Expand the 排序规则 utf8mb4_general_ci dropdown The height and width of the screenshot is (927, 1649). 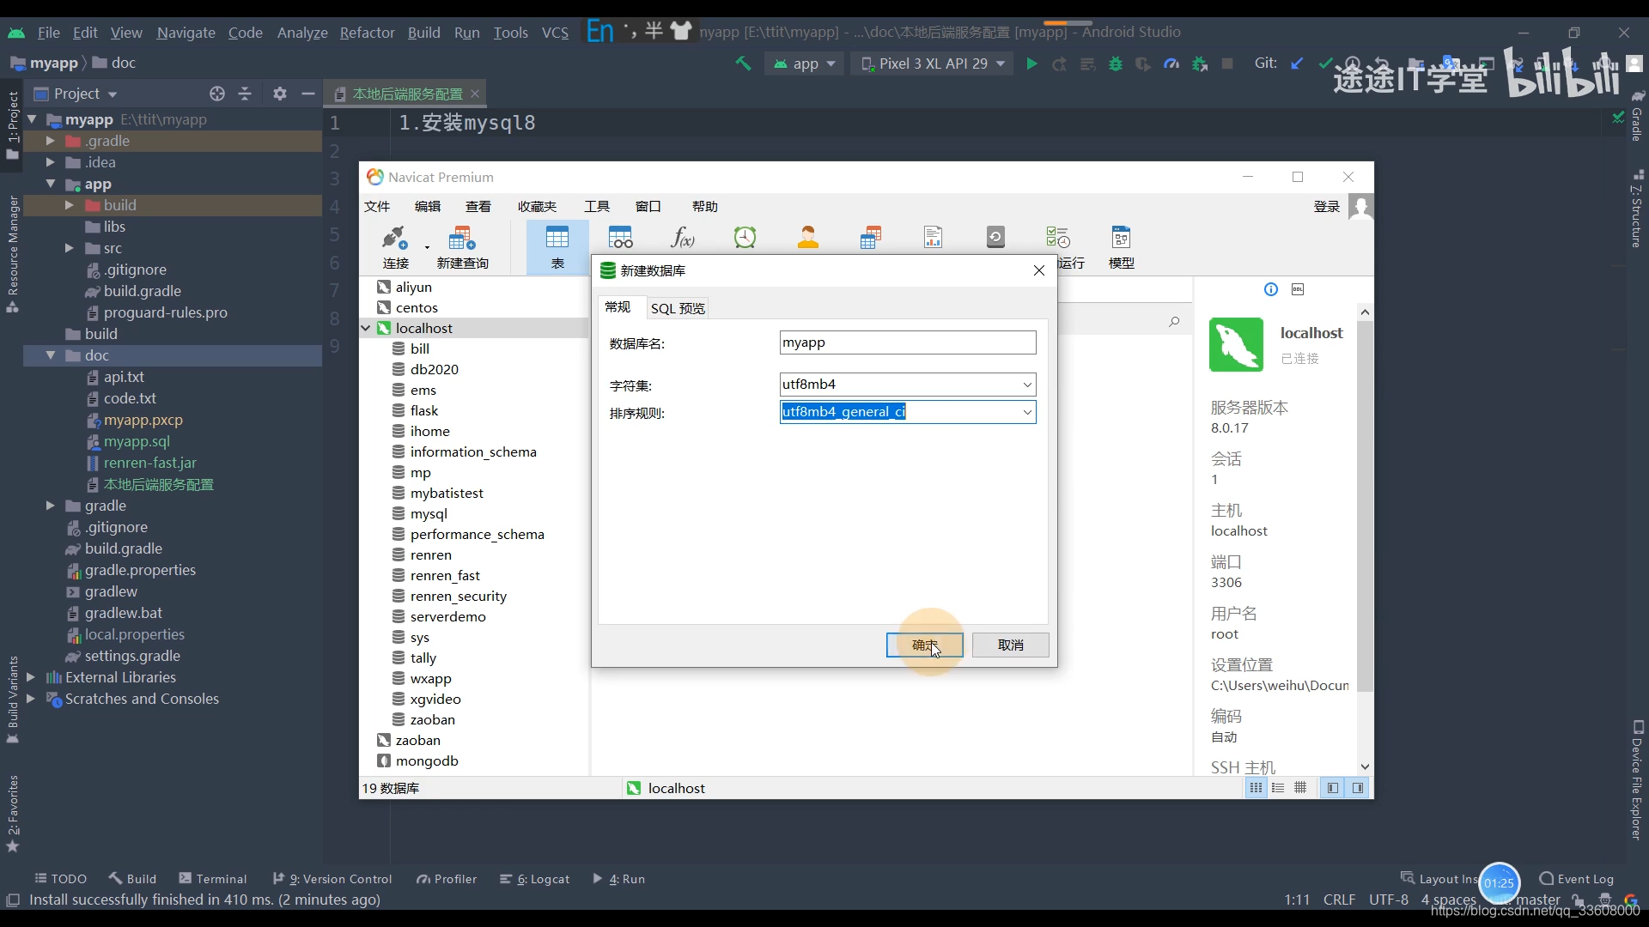pos(1026,411)
